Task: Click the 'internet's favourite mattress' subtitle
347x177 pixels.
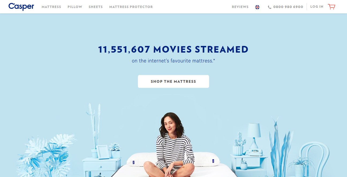Action: [x=174, y=61]
